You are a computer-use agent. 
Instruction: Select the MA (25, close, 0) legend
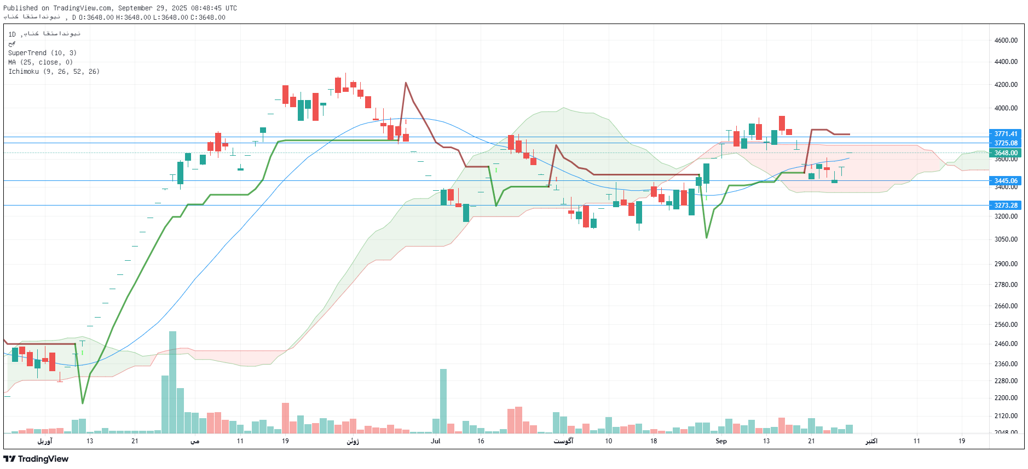[x=40, y=62]
